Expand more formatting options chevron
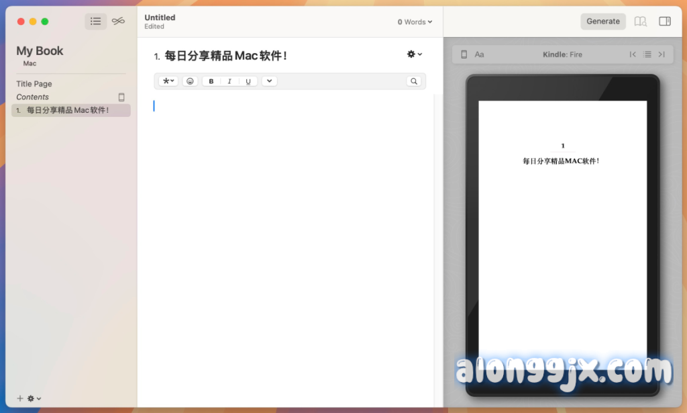 coord(269,81)
